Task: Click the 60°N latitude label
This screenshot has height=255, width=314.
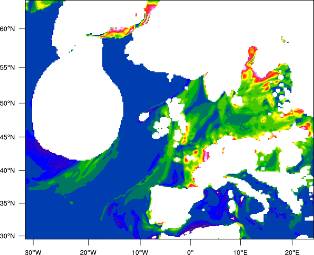Action: 7,29
